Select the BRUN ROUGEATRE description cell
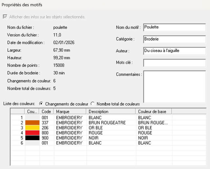This screenshot has height=169, width=210. 107,122
